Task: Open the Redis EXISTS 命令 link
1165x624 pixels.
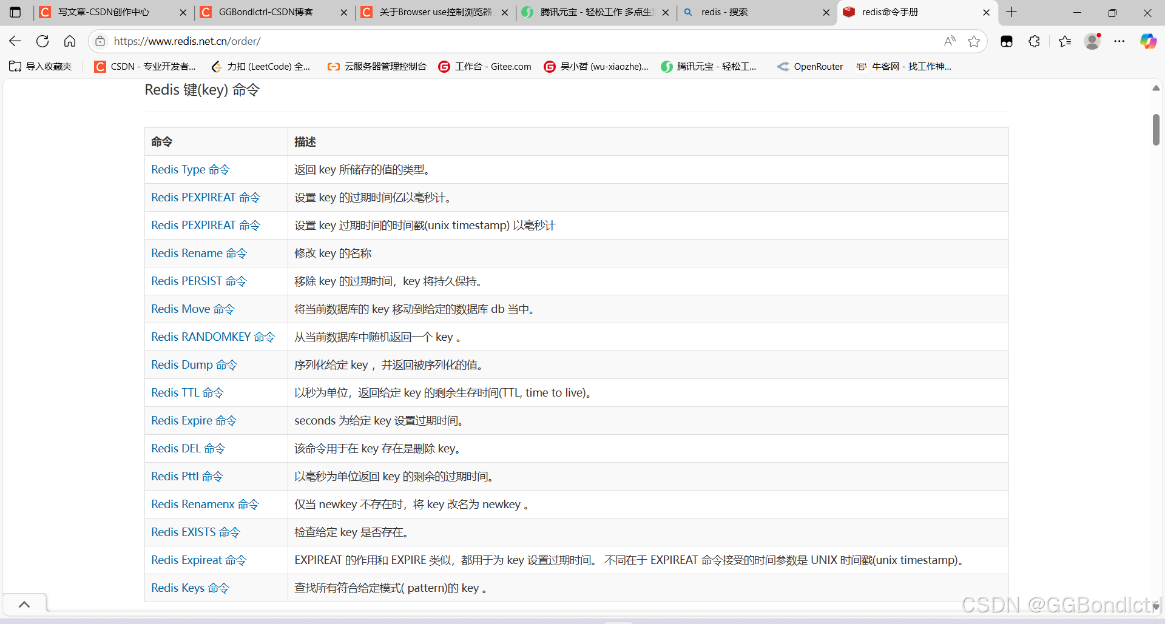Action: coord(196,532)
